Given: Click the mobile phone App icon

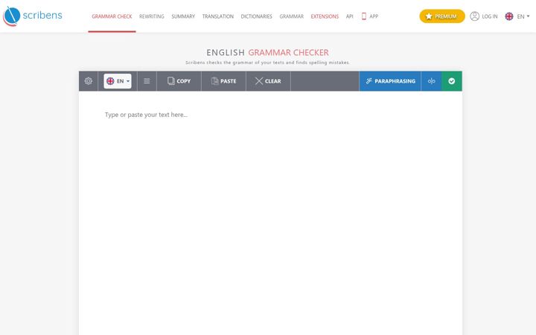Looking at the screenshot, I should (x=364, y=16).
